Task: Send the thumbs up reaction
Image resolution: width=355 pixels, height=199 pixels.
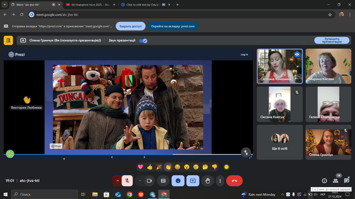Action: [150, 167]
